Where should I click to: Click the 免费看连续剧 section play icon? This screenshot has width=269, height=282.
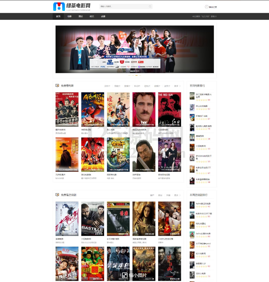coord(57,195)
